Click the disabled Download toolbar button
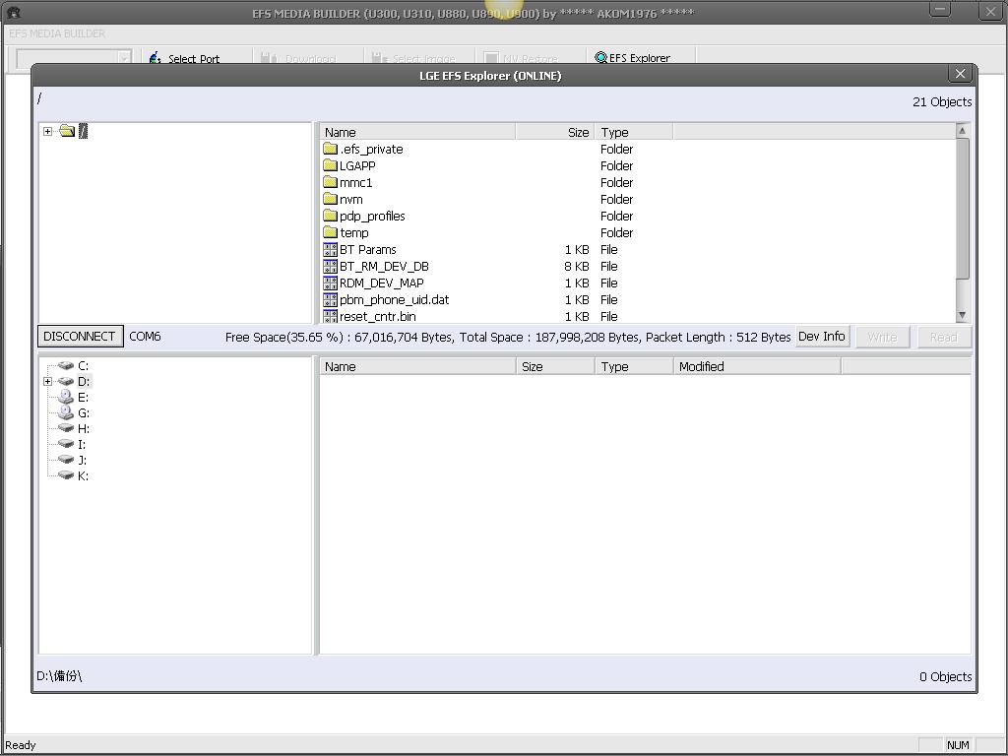 307,58
